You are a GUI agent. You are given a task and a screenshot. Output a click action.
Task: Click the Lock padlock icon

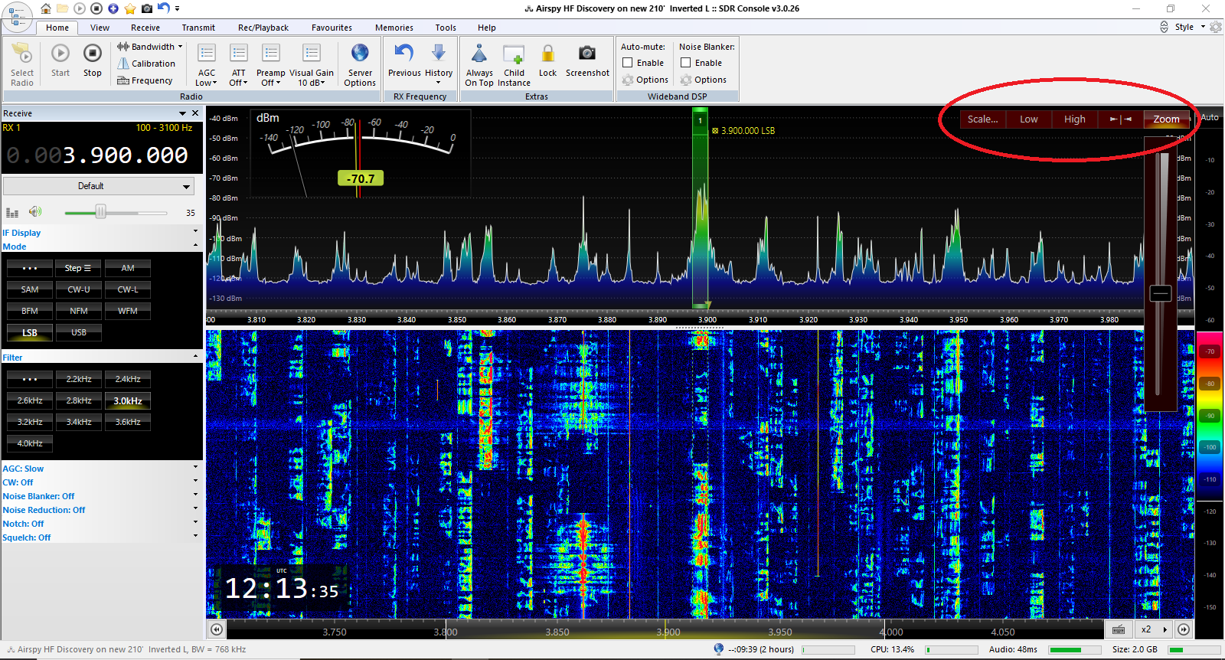[x=547, y=54]
